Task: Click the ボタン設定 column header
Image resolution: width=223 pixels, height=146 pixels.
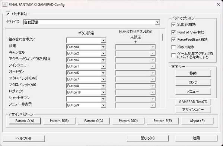Action: point(86,33)
